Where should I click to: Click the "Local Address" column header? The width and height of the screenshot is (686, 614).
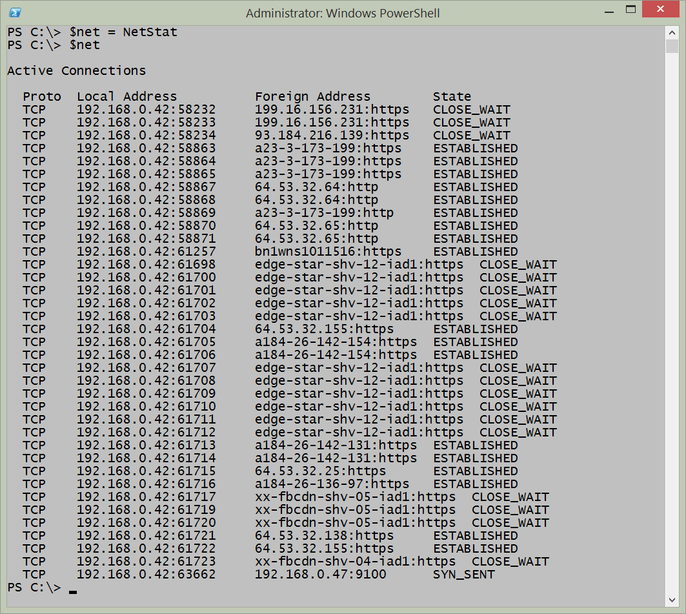(x=126, y=97)
